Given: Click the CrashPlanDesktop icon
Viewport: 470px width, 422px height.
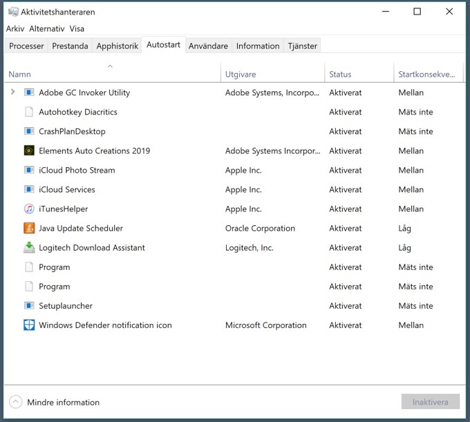Looking at the screenshot, I should tap(29, 131).
